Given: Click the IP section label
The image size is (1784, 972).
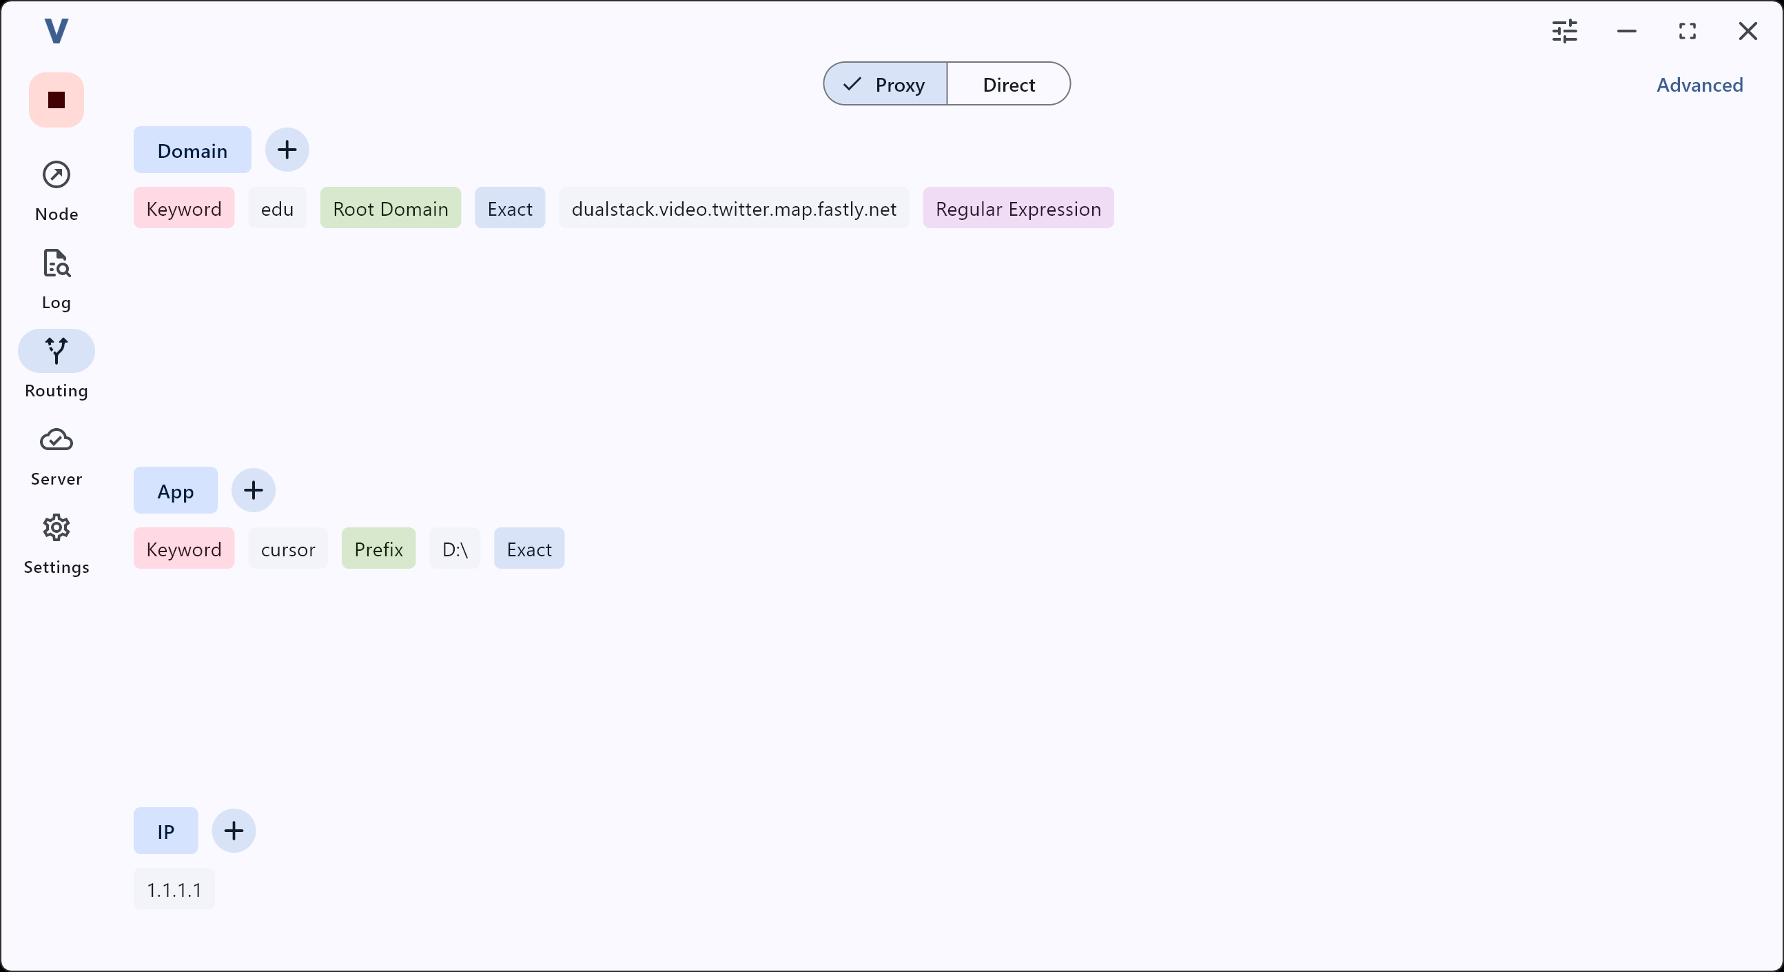Looking at the screenshot, I should coord(165,831).
